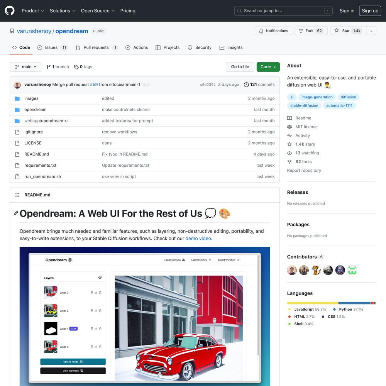View the 62 forks link

click(300, 162)
